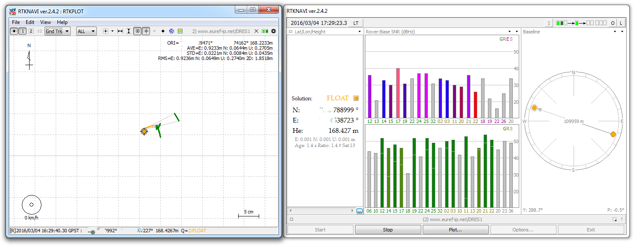Image resolution: width=634 pixels, height=246 pixels.
Task: Toggle the center-on-current-position circle button
Action: 137,31
